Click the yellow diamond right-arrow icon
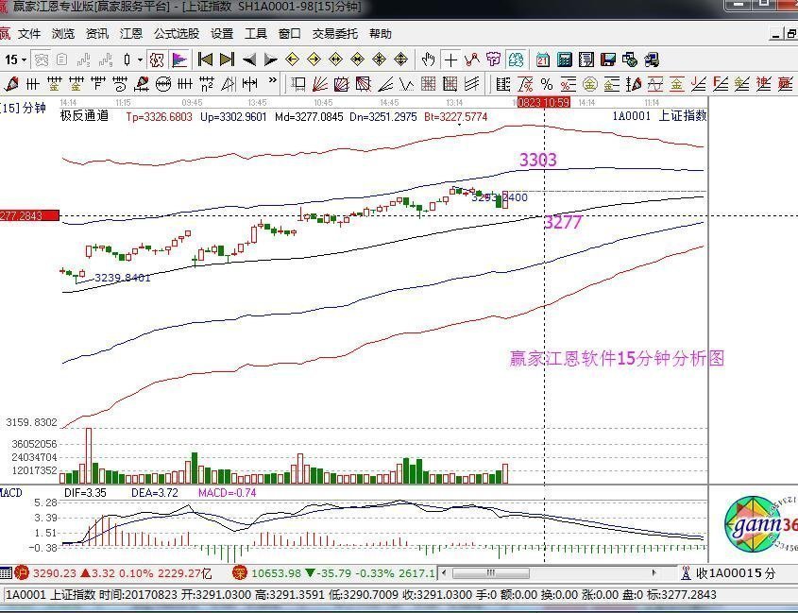The width and height of the screenshot is (798, 613). (314, 60)
